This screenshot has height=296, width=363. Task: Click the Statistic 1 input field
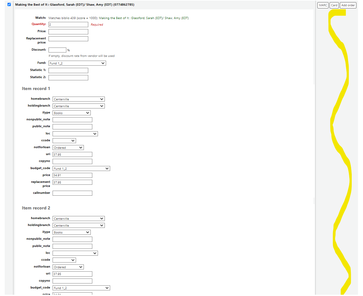click(x=68, y=70)
